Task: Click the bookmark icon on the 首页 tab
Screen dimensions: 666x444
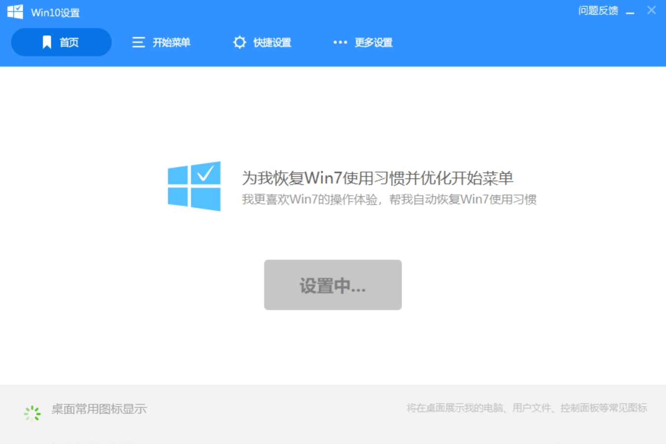Action: tap(47, 42)
